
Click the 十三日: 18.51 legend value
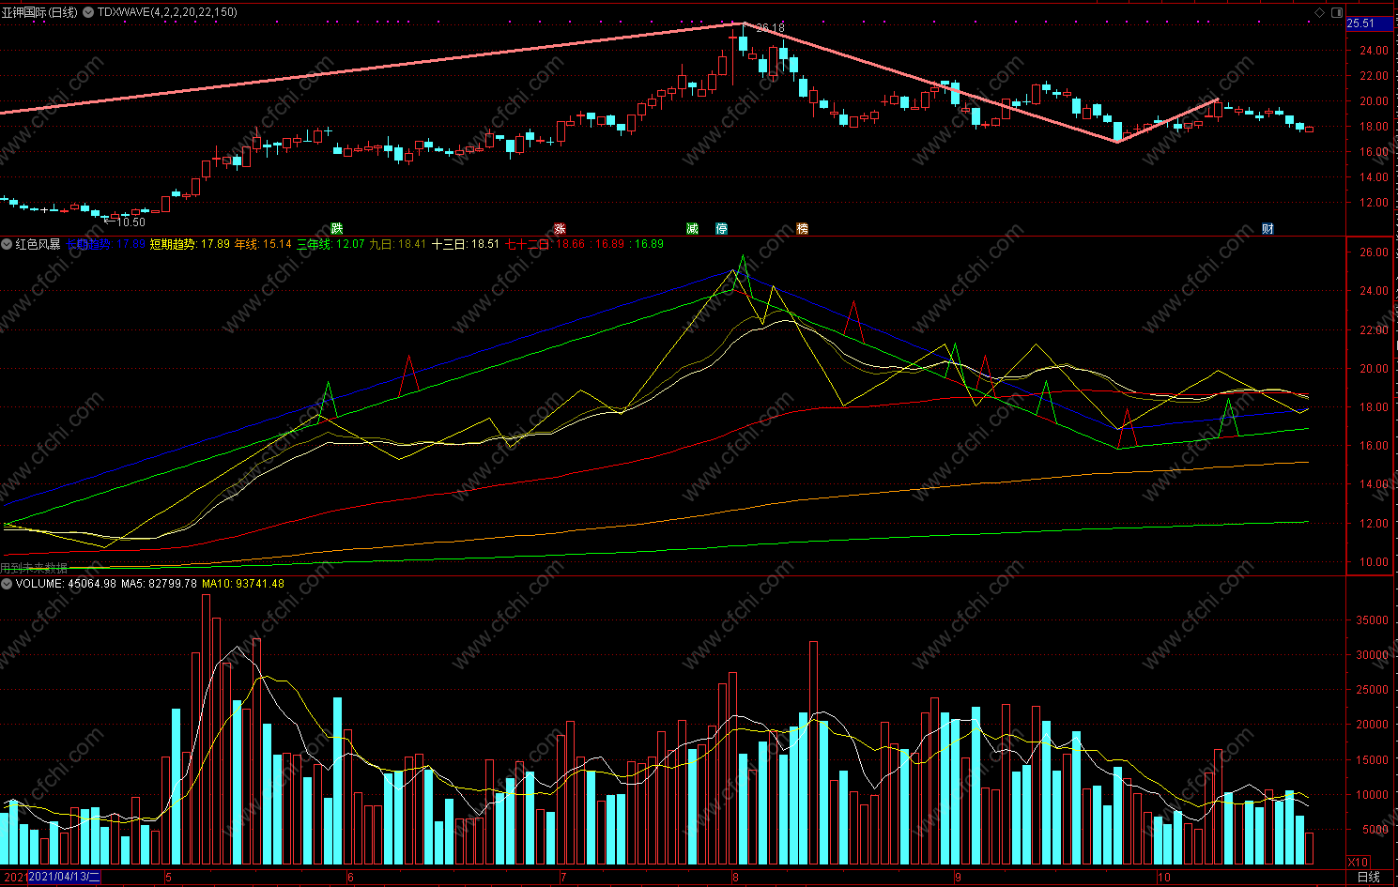466,244
